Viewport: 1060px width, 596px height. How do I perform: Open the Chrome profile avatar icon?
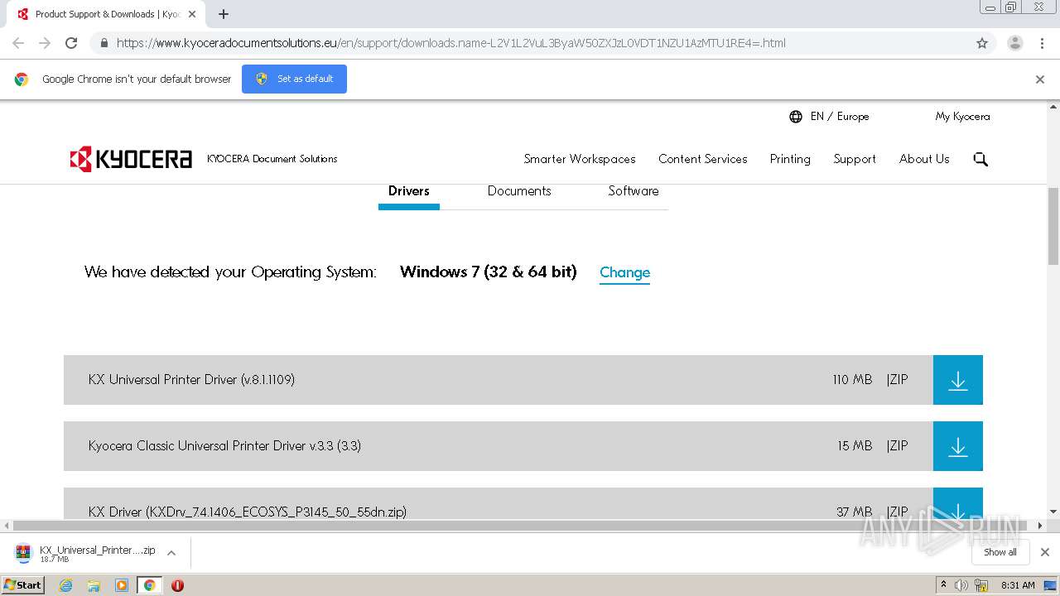pyautogui.click(x=1014, y=43)
